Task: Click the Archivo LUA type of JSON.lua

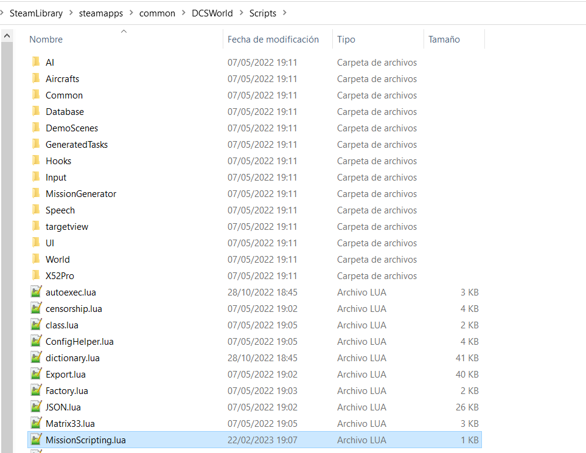Action: point(361,407)
